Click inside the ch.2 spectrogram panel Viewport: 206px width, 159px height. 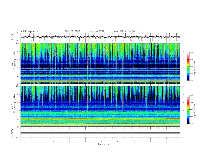pyautogui.click(x=100, y=107)
